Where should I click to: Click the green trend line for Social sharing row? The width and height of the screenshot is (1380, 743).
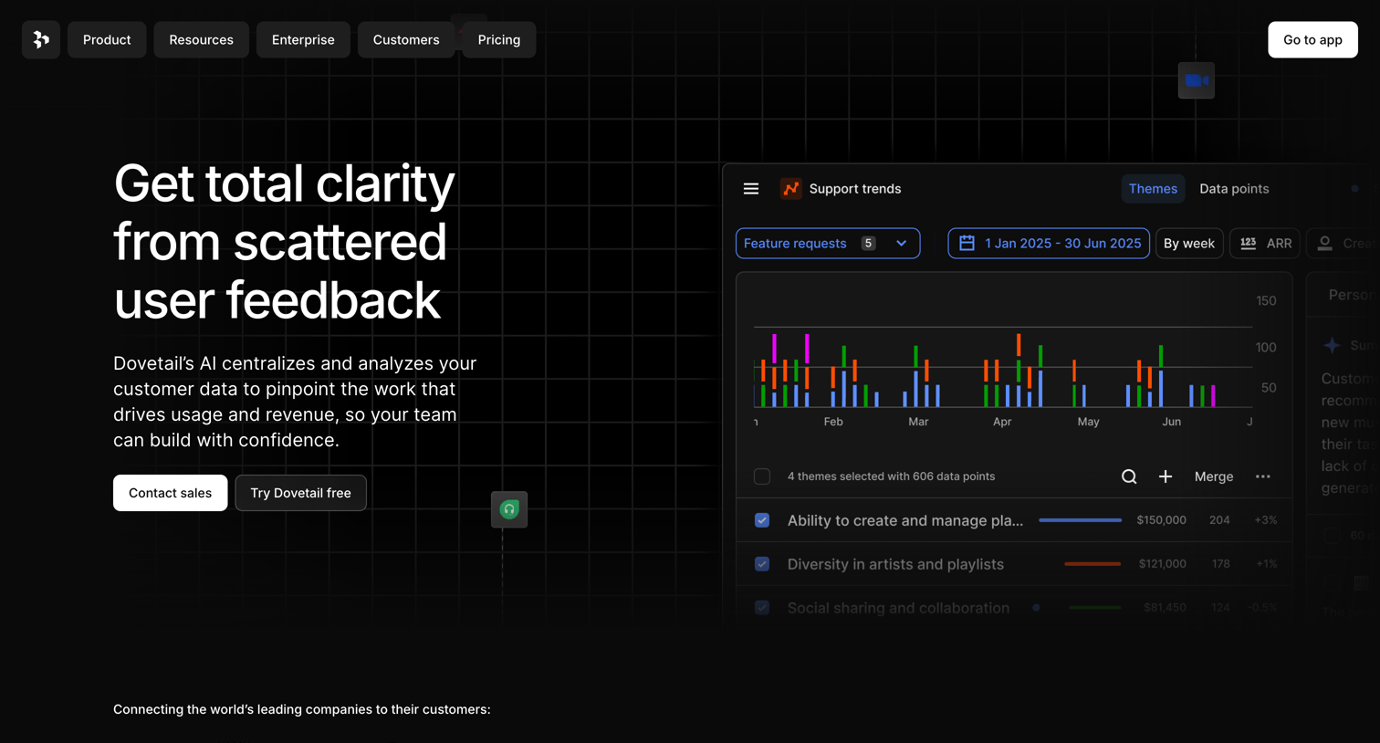[x=1095, y=608]
